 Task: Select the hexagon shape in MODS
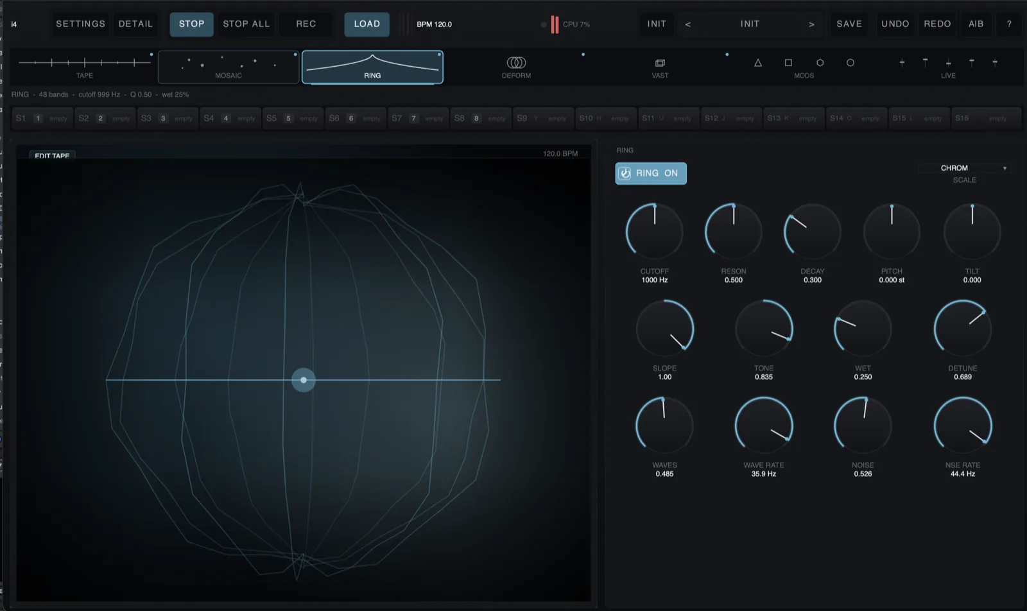click(x=820, y=63)
